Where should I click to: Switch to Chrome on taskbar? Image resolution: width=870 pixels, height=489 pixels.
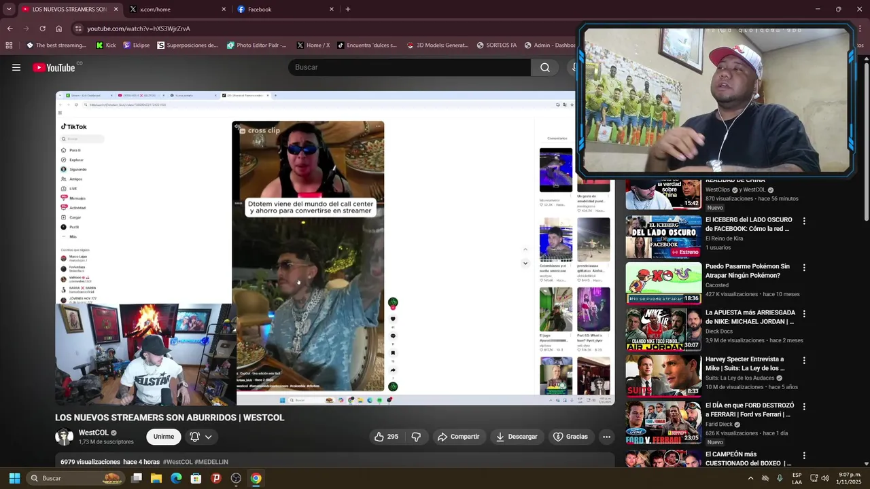point(256,478)
